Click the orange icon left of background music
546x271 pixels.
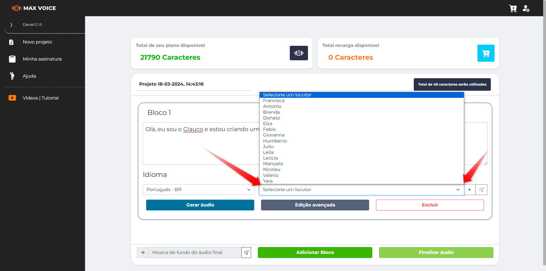pyautogui.click(x=143, y=253)
